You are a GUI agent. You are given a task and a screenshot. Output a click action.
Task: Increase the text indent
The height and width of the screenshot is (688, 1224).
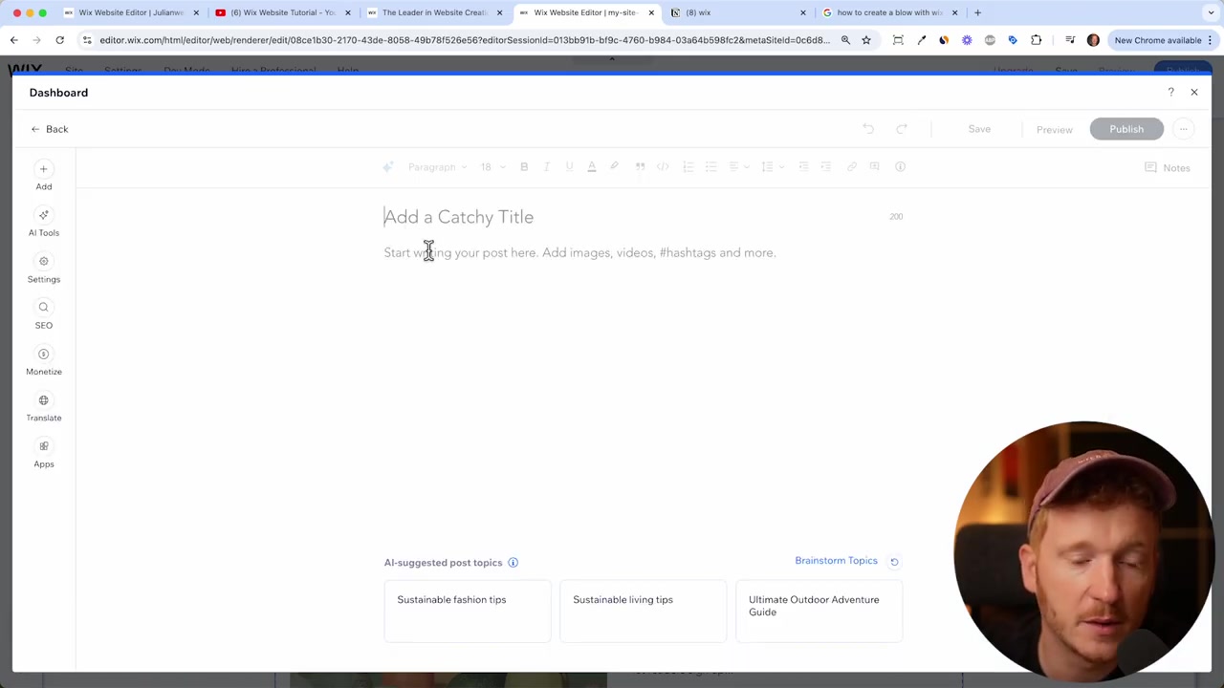tap(826, 167)
